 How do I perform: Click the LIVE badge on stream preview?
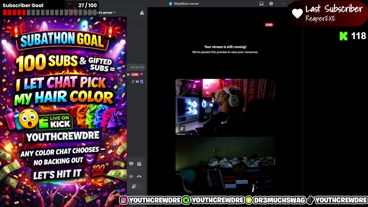(x=269, y=25)
